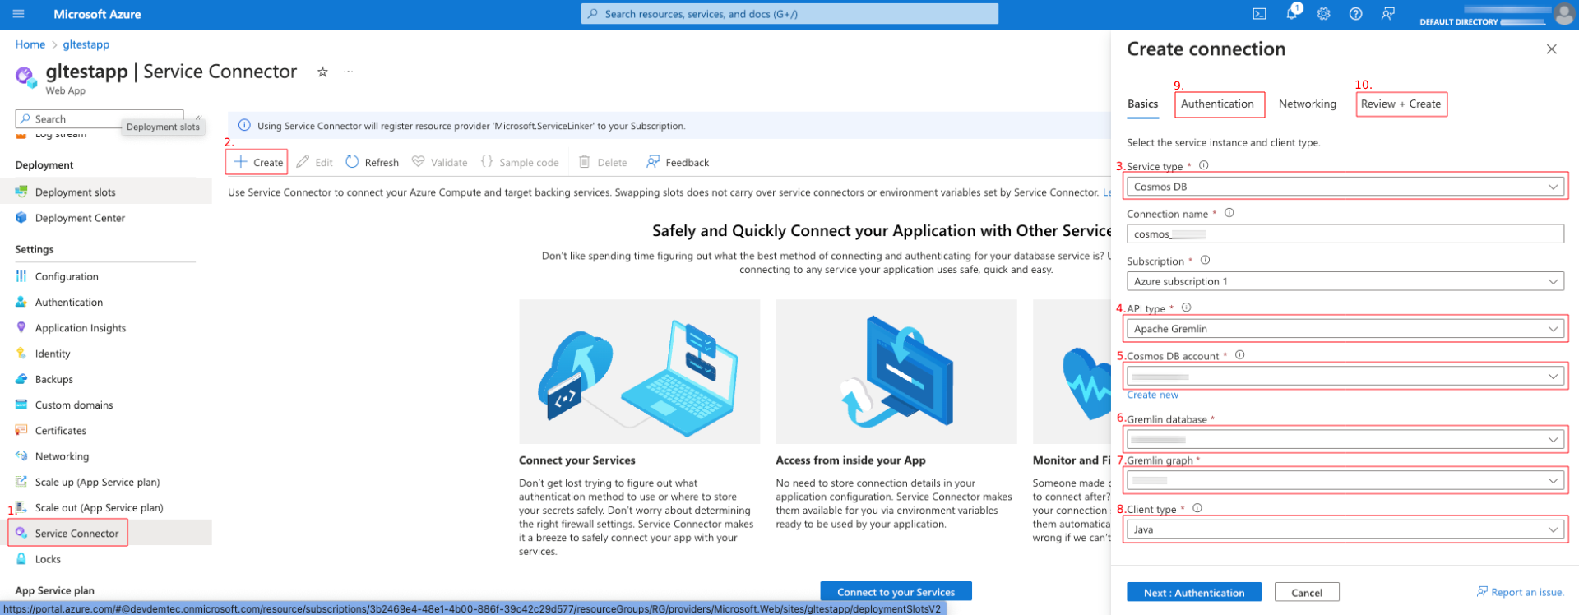Viewport: 1579px width, 615px height.
Task: Click the gltestapp breadcrumb link
Action: [x=86, y=44]
